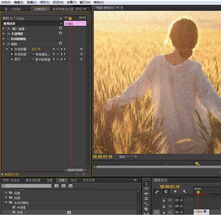The width and height of the screenshot is (221, 215).
Task: Switch to the 历史记录 tab
Action: tap(89, 180)
